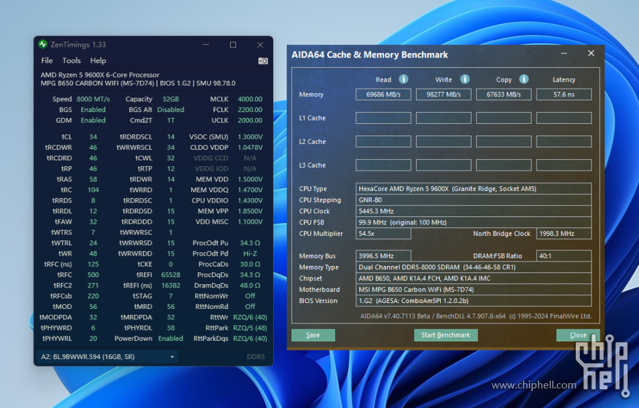Image resolution: width=639 pixels, height=408 pixels.
Task: Expand the A2 memory module dropdown
Action: [x=107, y=357]
